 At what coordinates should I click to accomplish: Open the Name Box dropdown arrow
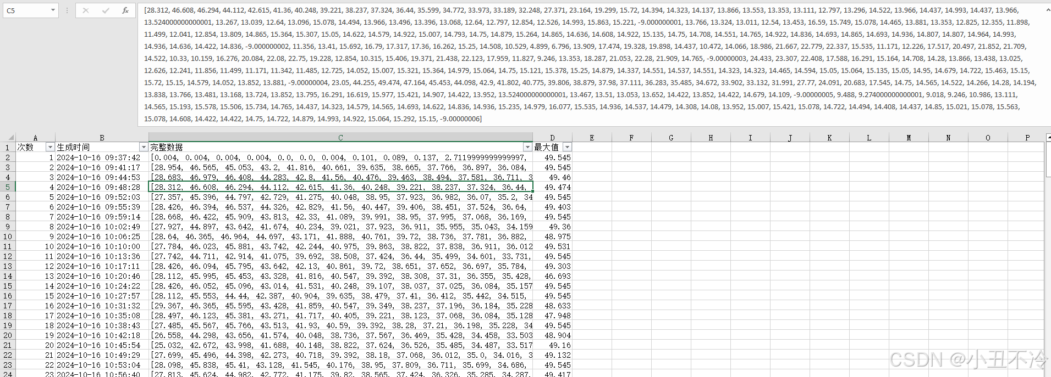53,10
